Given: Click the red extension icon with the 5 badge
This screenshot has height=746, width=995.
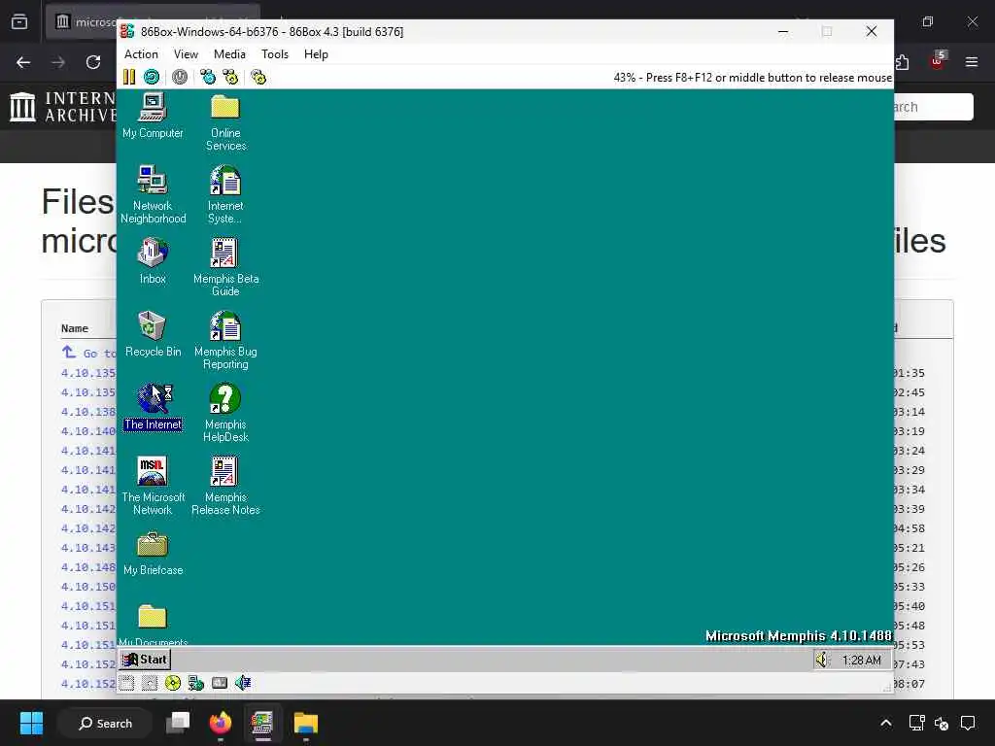Looking at the screenshot, I should click(x=938, y=61).
